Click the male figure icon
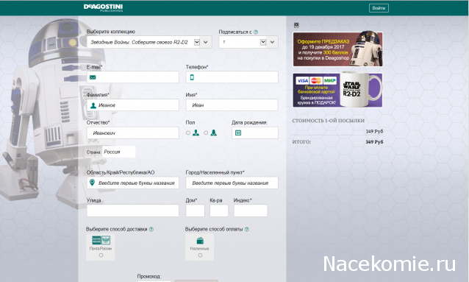This screenshot has width=469, height=282. (196, 133)
